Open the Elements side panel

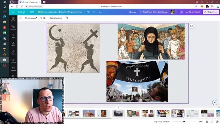pyautogui.click(x=13, y=28)
